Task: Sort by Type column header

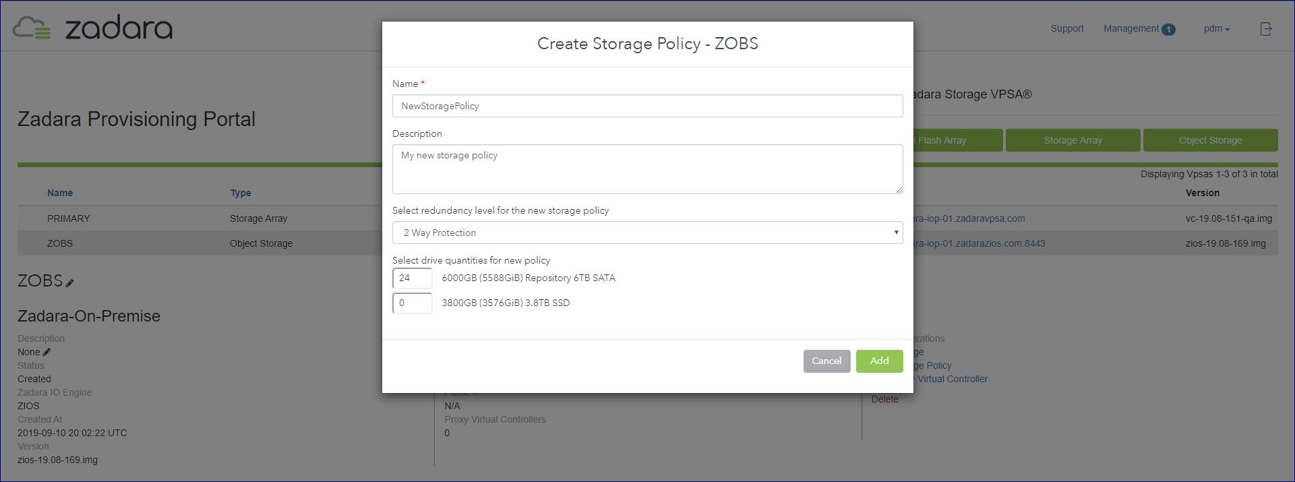Action: click(x=241, y=193)
